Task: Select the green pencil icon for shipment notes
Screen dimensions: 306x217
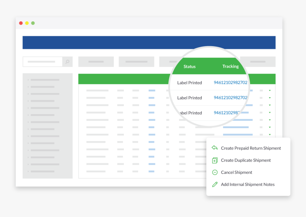Action: click(x=215, y=184)
